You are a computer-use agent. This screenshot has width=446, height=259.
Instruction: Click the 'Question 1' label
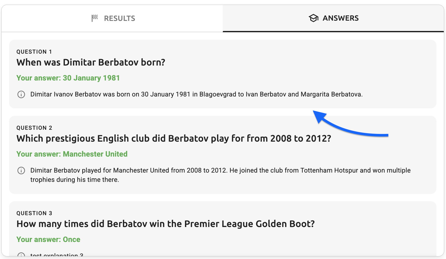point(34,52)
